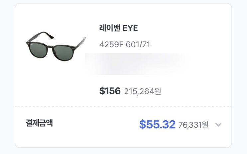The width and height of the screenshot is (247, 154).
Task: Click the dashed divider above the payment row
Action: (123, 106)
